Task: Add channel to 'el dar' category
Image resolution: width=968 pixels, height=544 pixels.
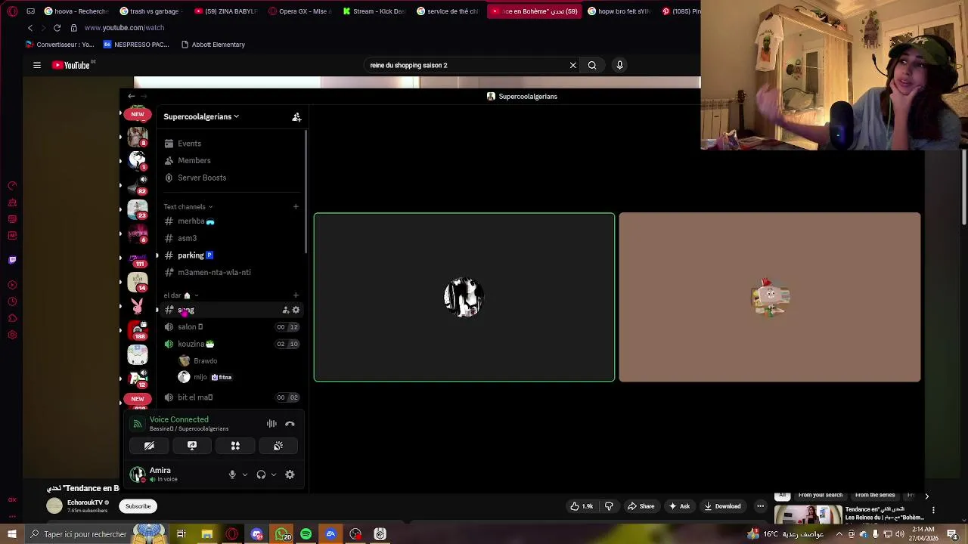Action: point(296,295)
